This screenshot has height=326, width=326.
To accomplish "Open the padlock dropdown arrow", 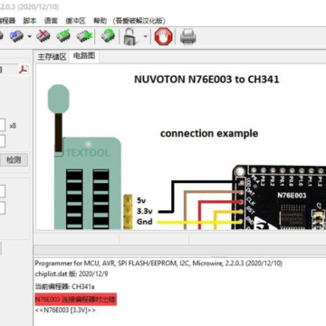I will (x=145, y=36).
